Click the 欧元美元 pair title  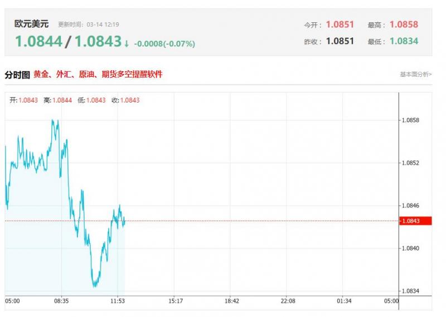pyautogui.click(x=32, y=24)
